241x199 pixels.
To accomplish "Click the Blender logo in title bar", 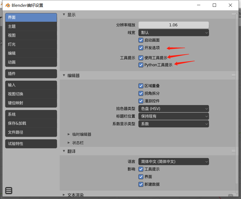I will (x=8, y=5).
